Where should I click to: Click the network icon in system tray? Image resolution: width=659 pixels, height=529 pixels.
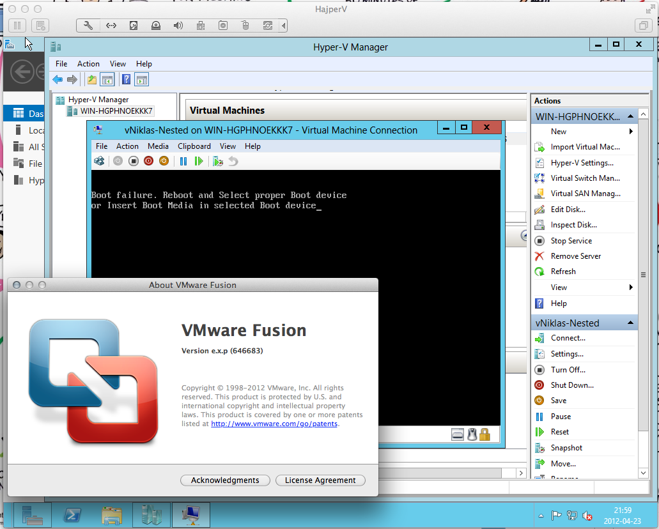571,515
